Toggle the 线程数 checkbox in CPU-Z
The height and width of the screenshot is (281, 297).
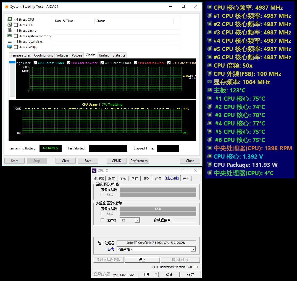[x=102, y=220]
